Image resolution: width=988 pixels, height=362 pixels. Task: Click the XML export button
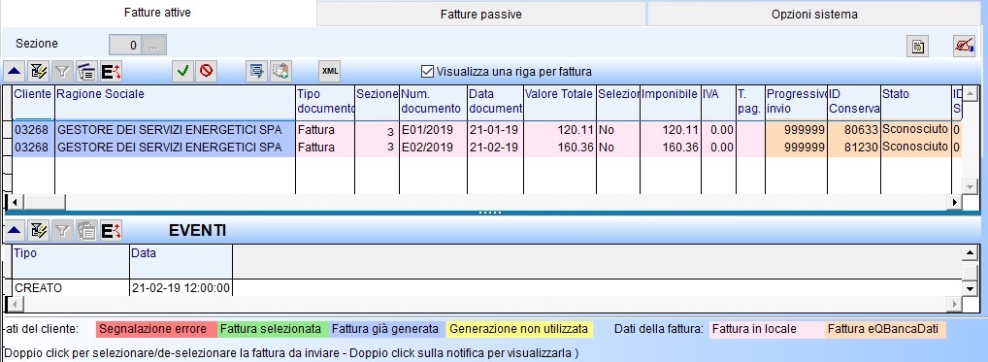pos(330,71)
